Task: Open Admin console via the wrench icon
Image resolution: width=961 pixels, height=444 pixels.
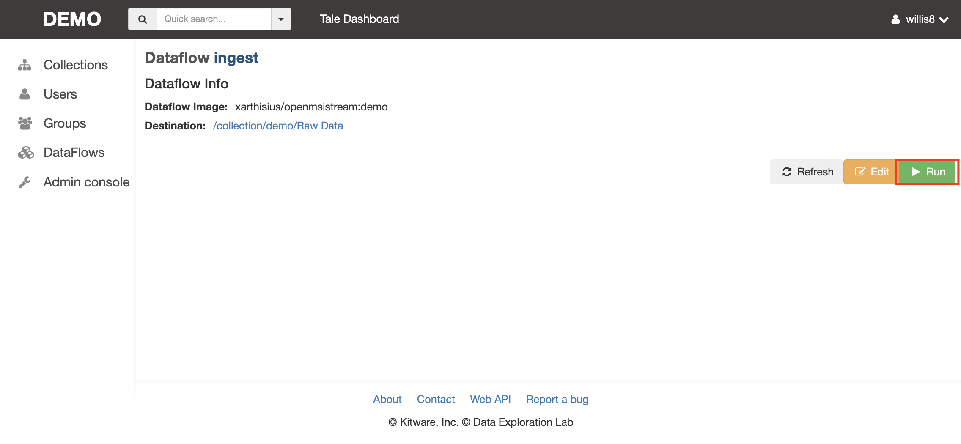Action: (x=25, y=182)
